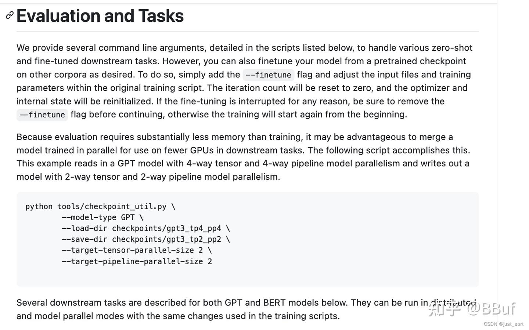Click the "--save-dir checkpoints/gpt3_tp2_pp2" line

[145, 240]
